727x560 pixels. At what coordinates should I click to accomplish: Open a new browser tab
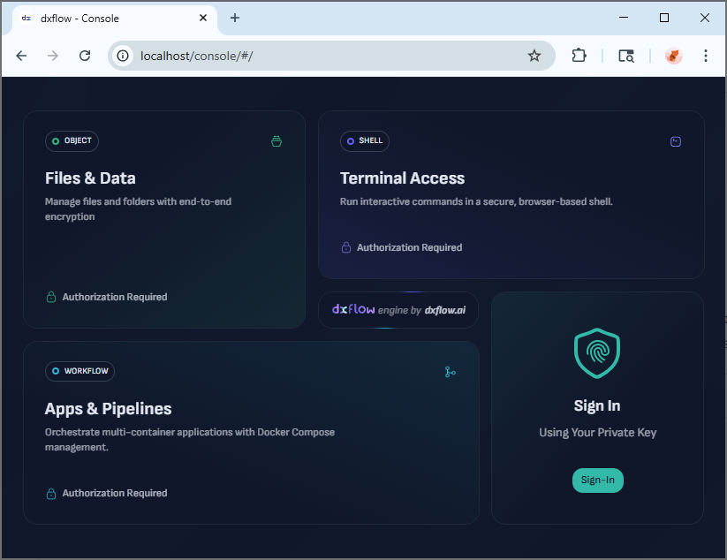click(x=235, y=18)
